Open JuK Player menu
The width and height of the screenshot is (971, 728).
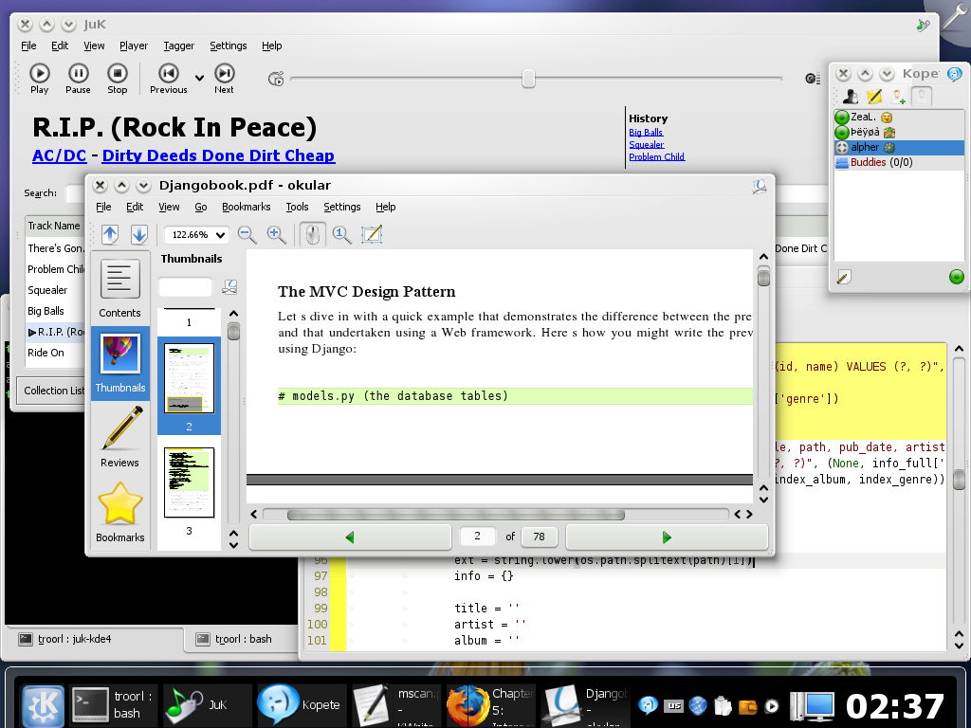tap(134, 45)
